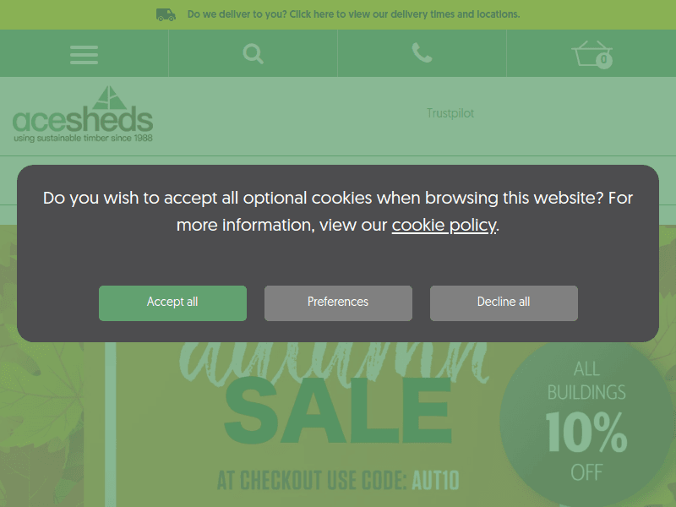676x507 pixels.
Task: Open the cookie policy link
Action: (444, 225)
